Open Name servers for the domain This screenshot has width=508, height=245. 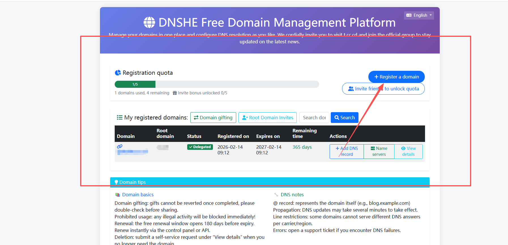[379, 152]
